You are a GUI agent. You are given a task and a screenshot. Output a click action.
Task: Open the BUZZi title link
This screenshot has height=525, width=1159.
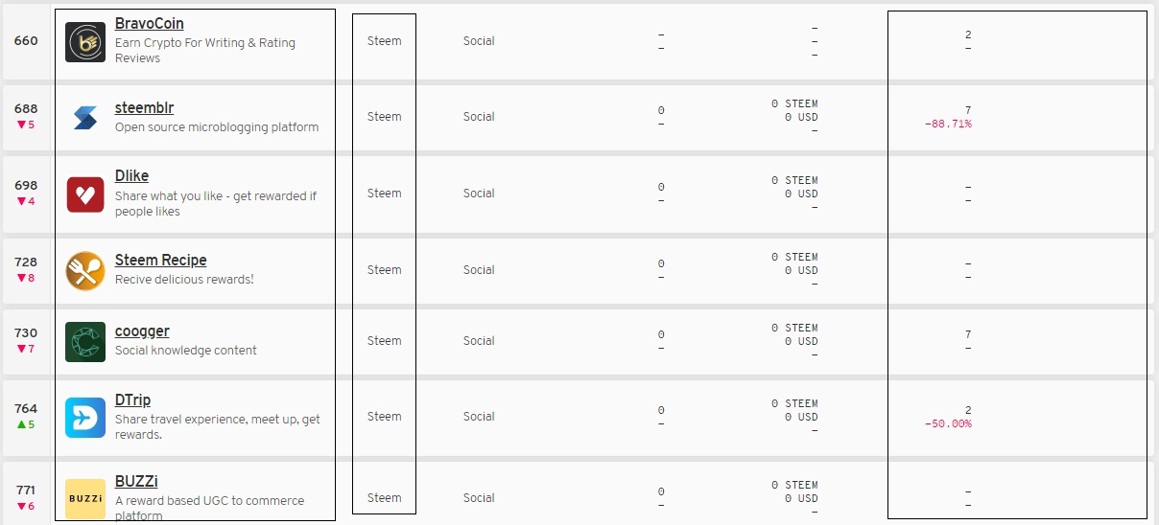tap(136, 481)
